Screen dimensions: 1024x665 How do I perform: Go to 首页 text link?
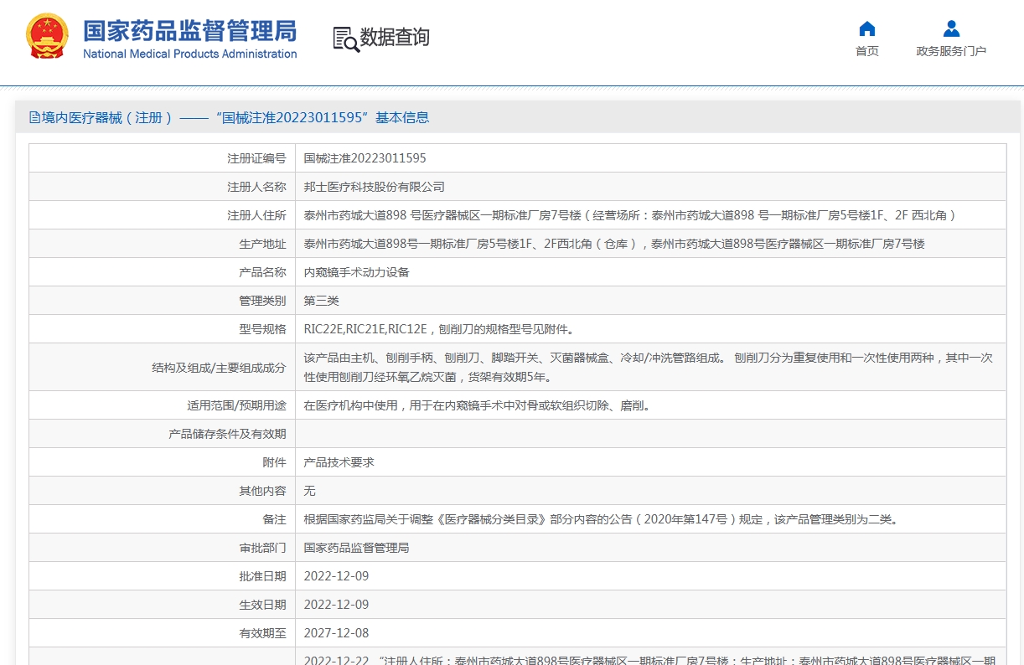(x=867, y=51)
